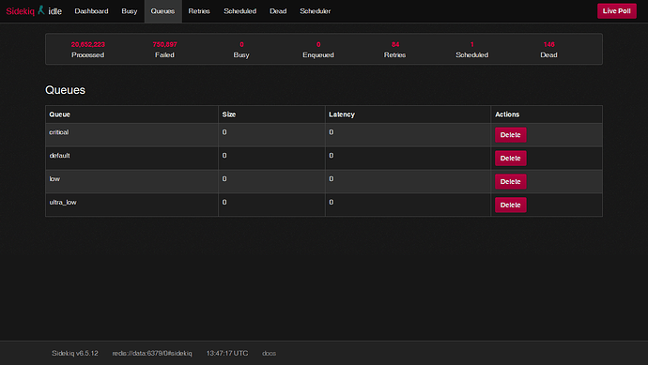Delete the ultra_low queue

[x=510, y=205]
